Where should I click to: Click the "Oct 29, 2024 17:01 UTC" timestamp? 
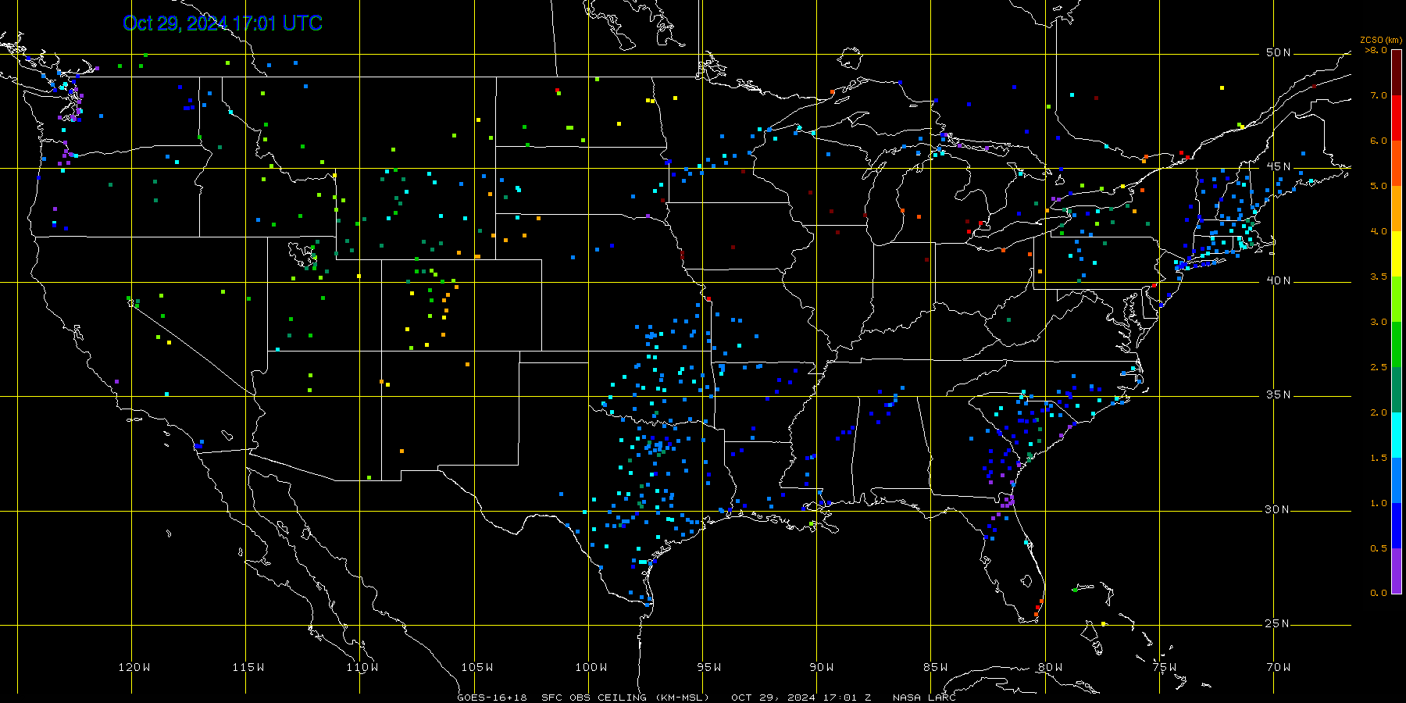point(223,23)
